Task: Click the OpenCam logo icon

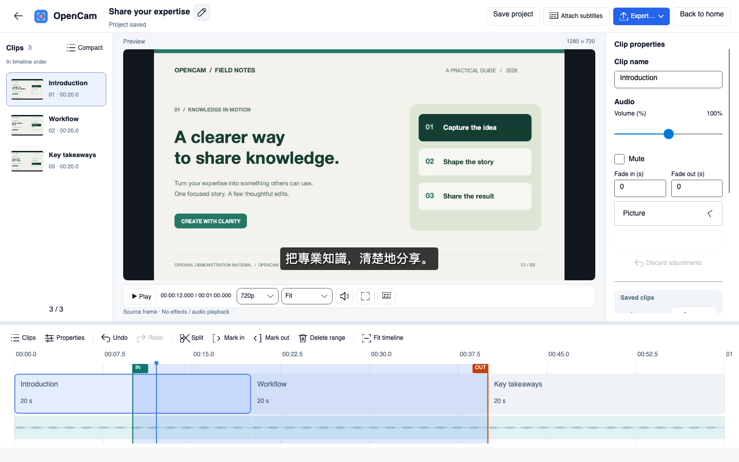Action: point(41,16)
